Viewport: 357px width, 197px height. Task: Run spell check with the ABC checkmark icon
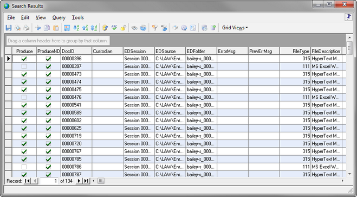(114, 28)
